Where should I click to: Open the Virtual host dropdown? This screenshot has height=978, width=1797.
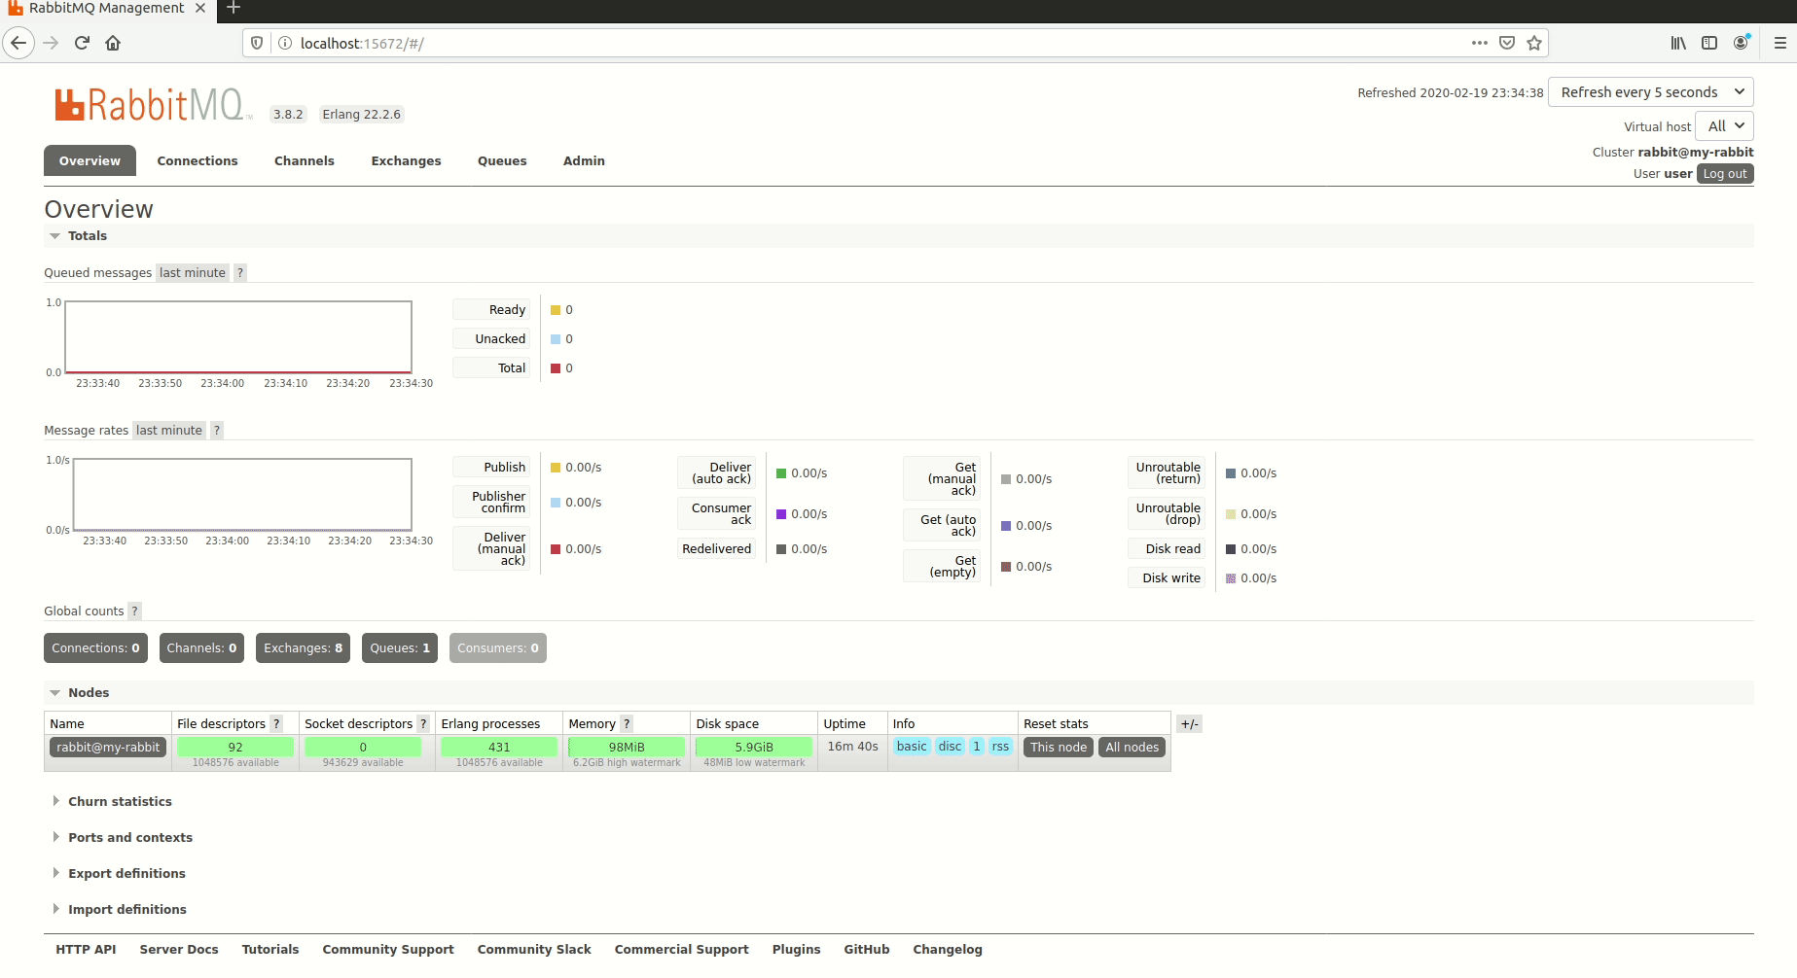pos(1724,126)
